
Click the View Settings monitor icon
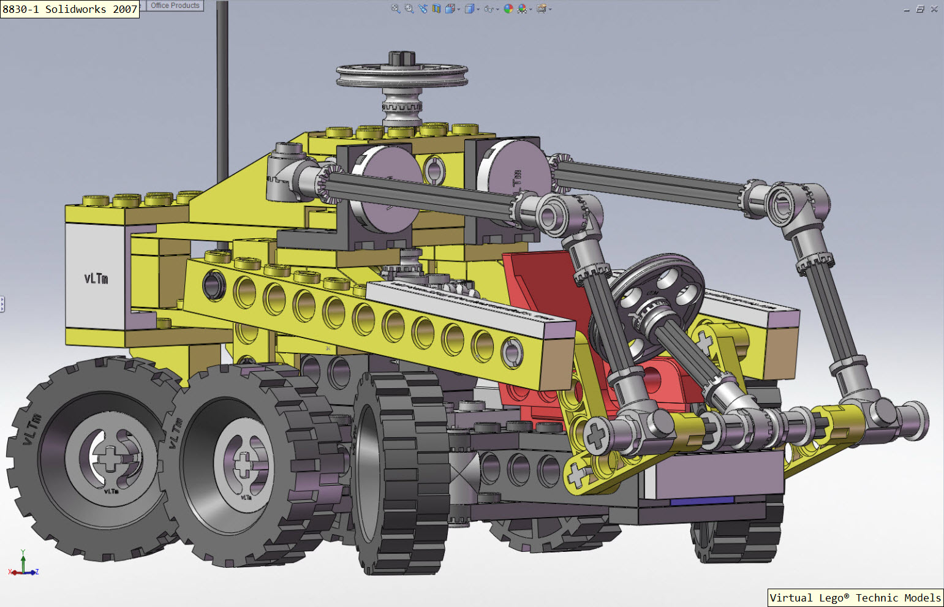[542, 9]
